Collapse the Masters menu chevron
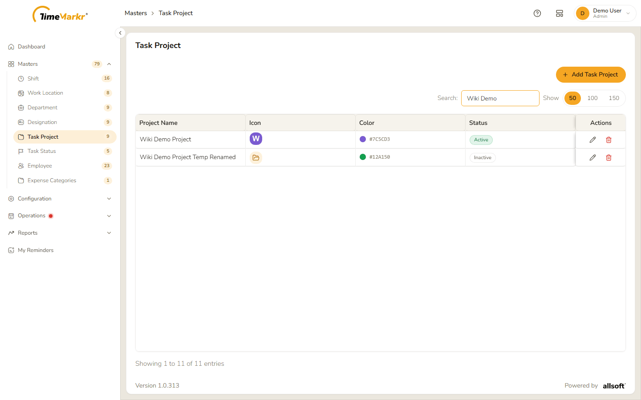This screenshot has height=400, width=641. [x=109, y=64]
